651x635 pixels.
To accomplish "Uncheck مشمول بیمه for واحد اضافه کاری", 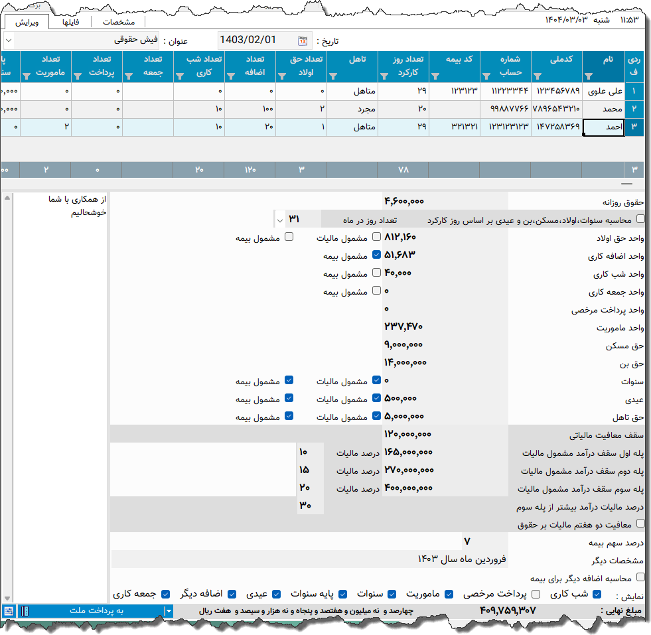I will click(x=376, y=255).
